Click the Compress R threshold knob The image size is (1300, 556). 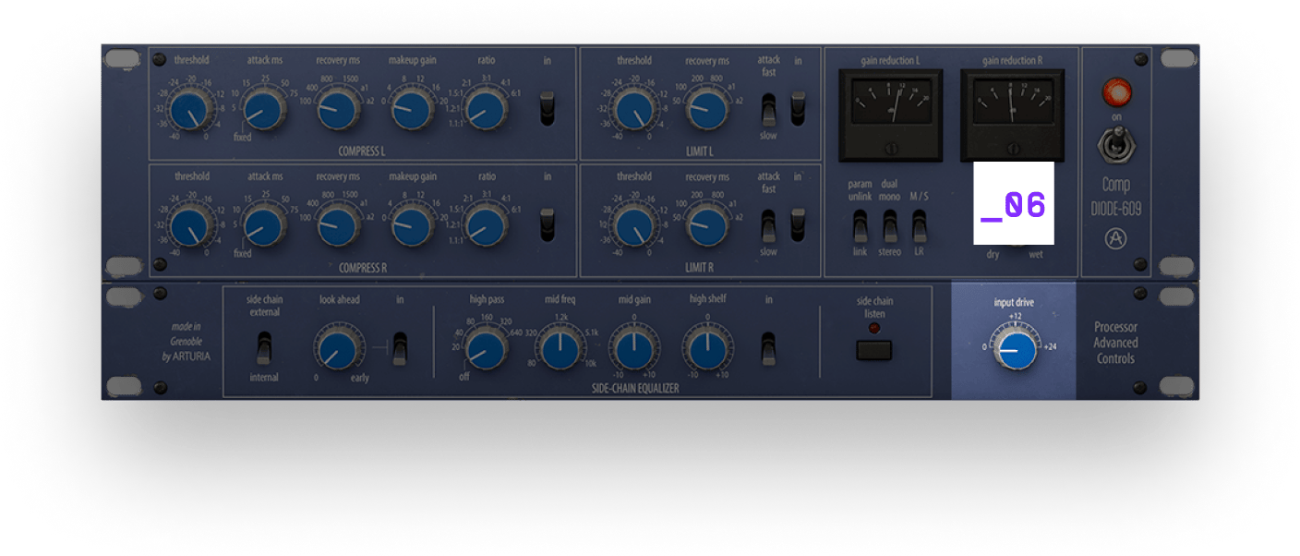tap(191, 226)
